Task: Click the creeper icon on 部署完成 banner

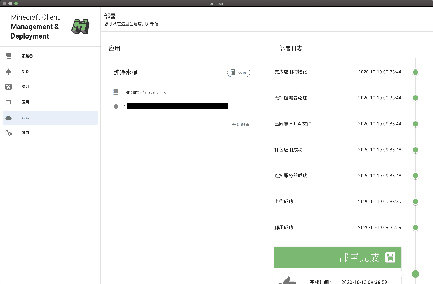Action: click(x=390, y=257)
